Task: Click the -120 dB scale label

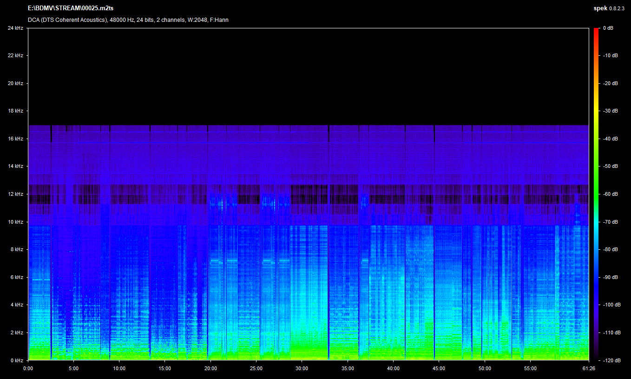Action: [x=611, y=360]
